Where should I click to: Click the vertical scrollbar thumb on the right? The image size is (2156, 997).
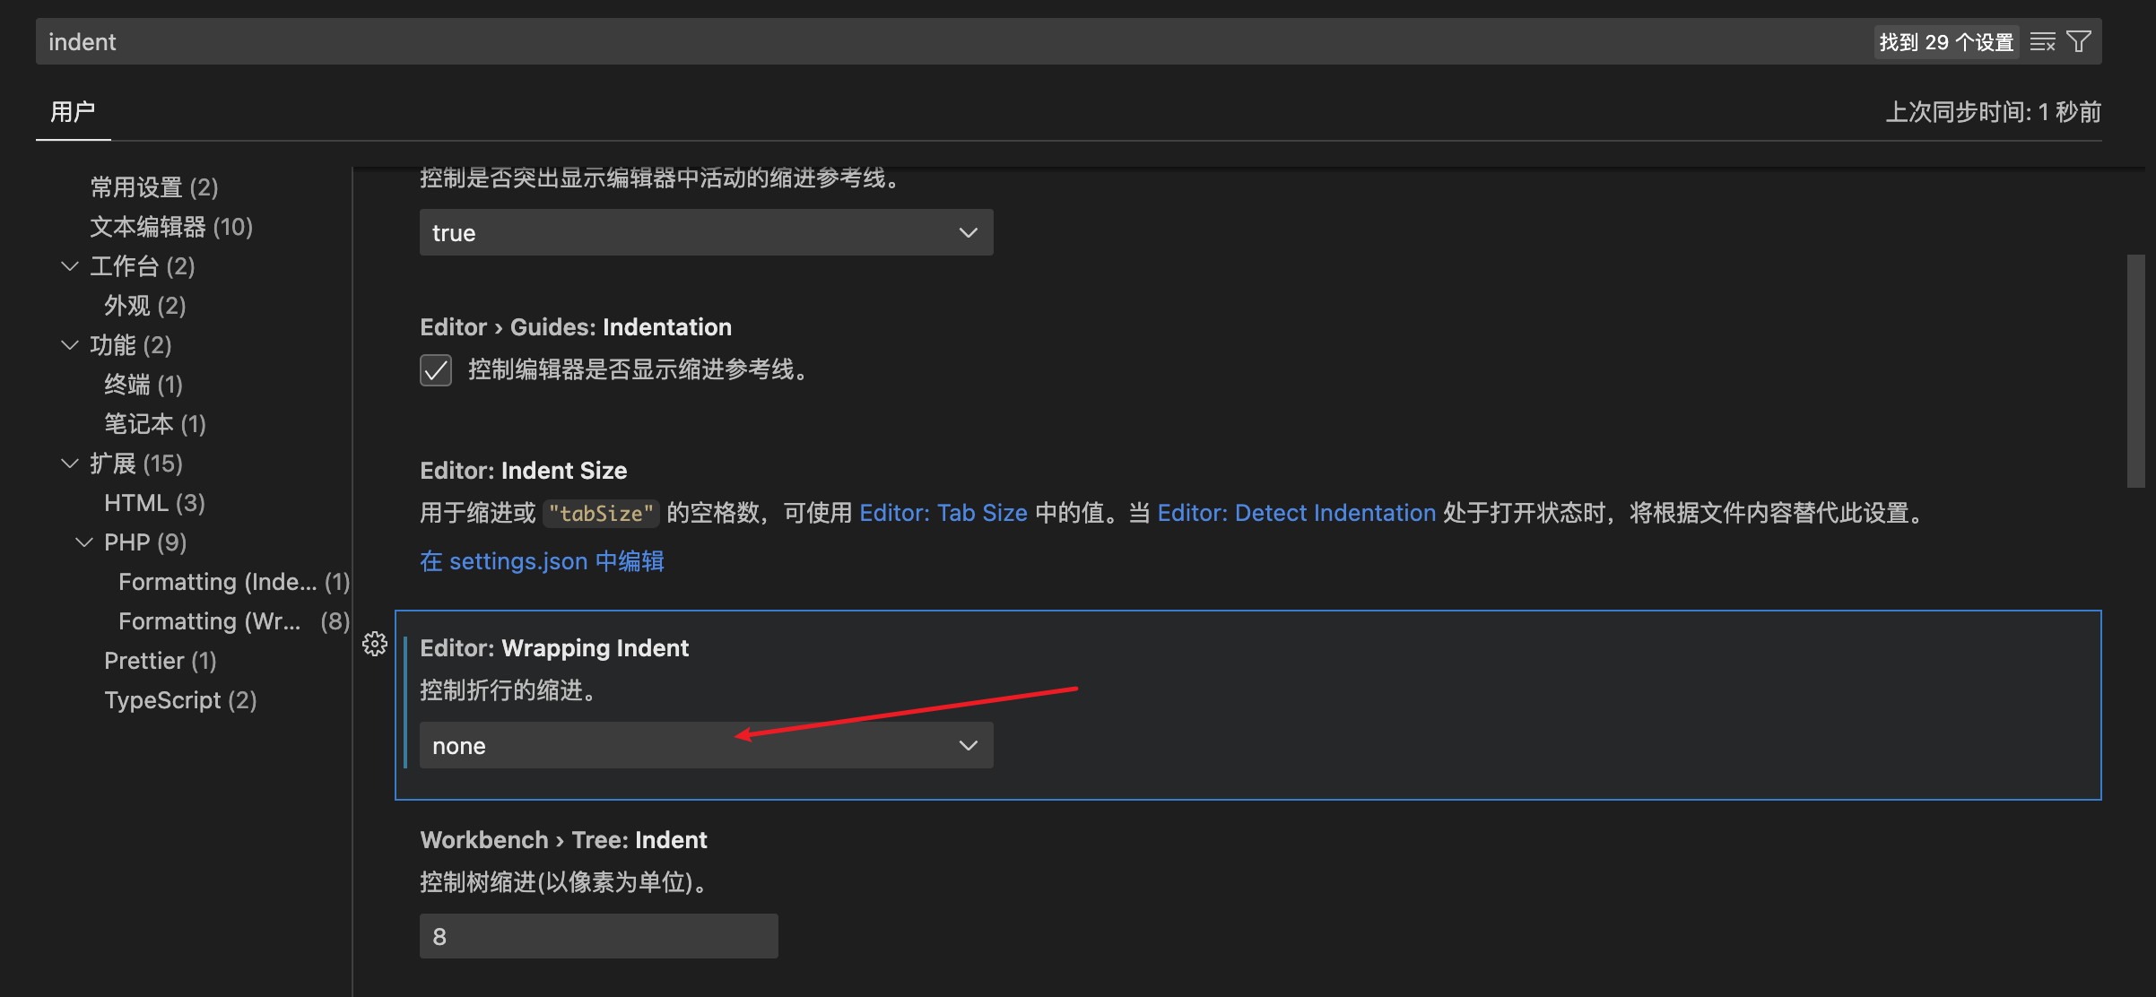pos(2135,371)
